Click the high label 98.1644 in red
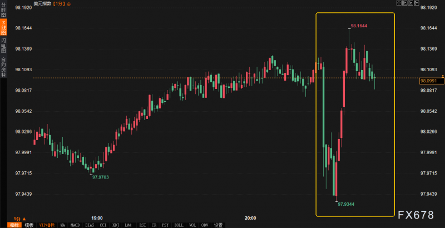Viewport: 445px width, 228px height. [359, 26]
